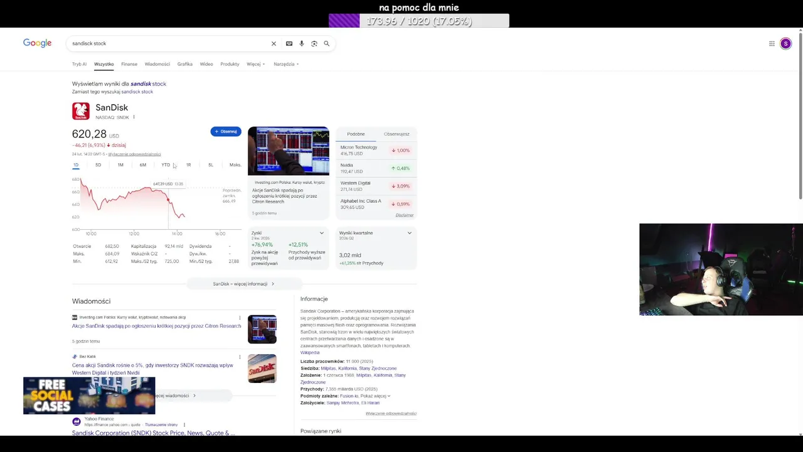
Task: Select the Maks. chart range
Action: (235, 165)
